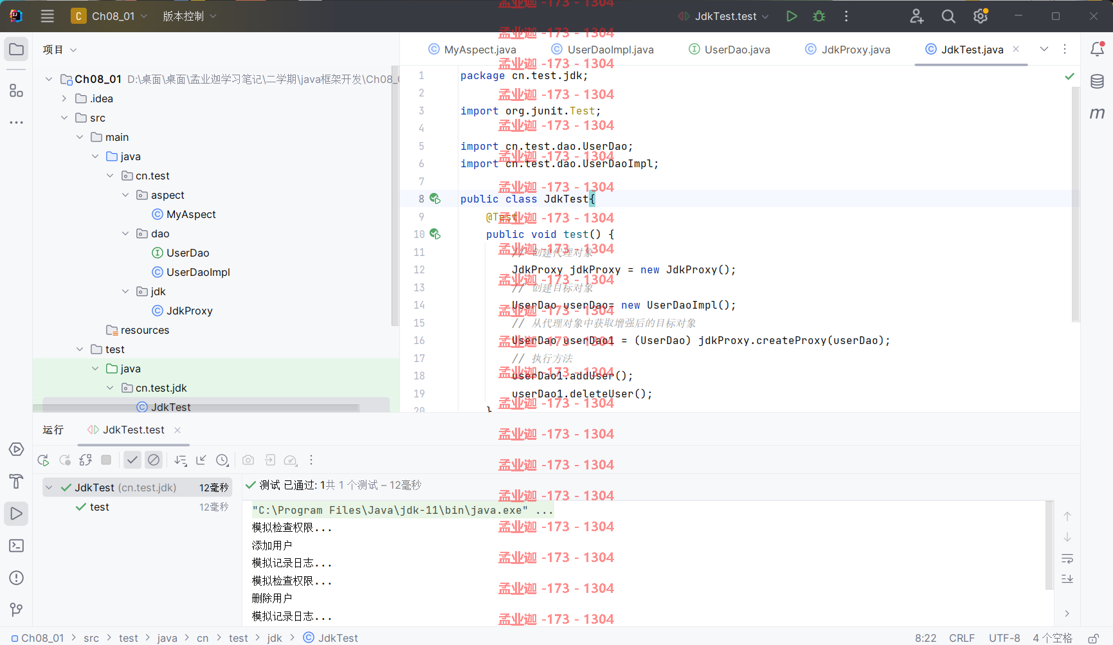
Task: Open test history clock icon
Action: point(222,460)
